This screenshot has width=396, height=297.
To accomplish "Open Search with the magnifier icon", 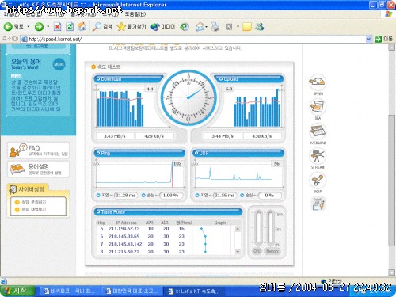I will (x=102, y=26).
